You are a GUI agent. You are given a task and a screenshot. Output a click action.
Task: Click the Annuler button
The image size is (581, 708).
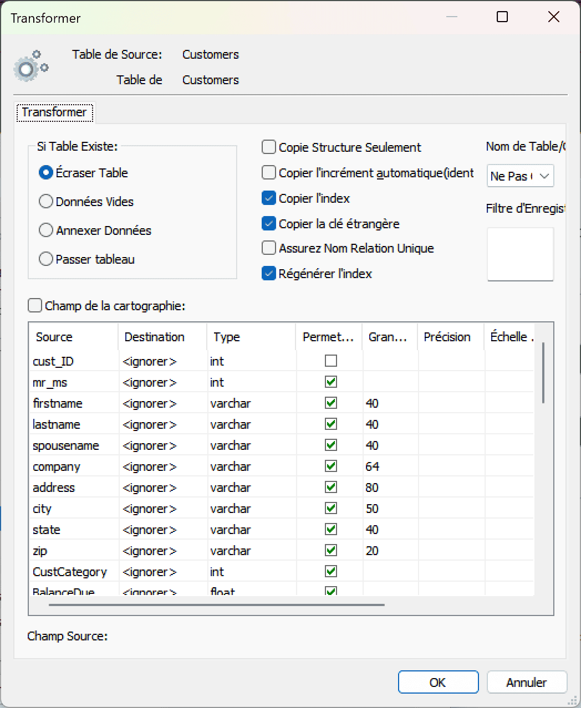pyautogui.click(x=526, y=683)
